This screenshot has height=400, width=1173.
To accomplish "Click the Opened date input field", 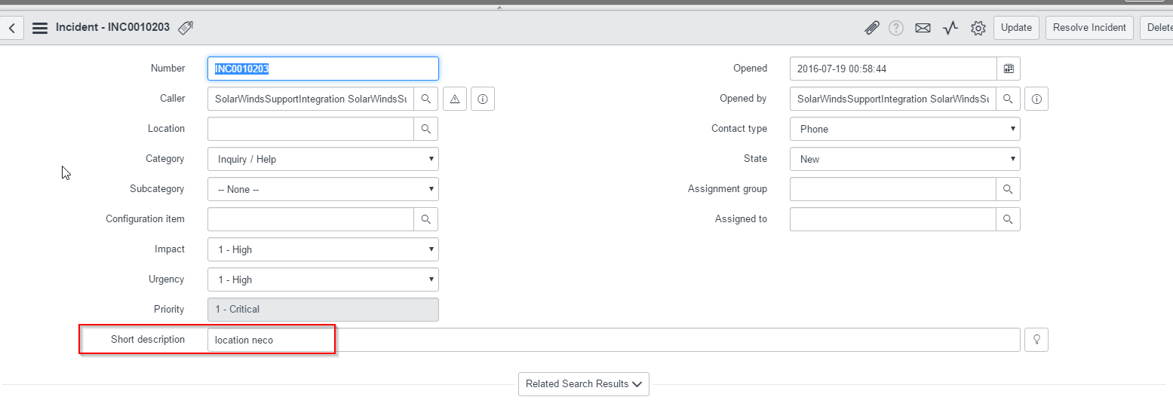I will [893, 69].
